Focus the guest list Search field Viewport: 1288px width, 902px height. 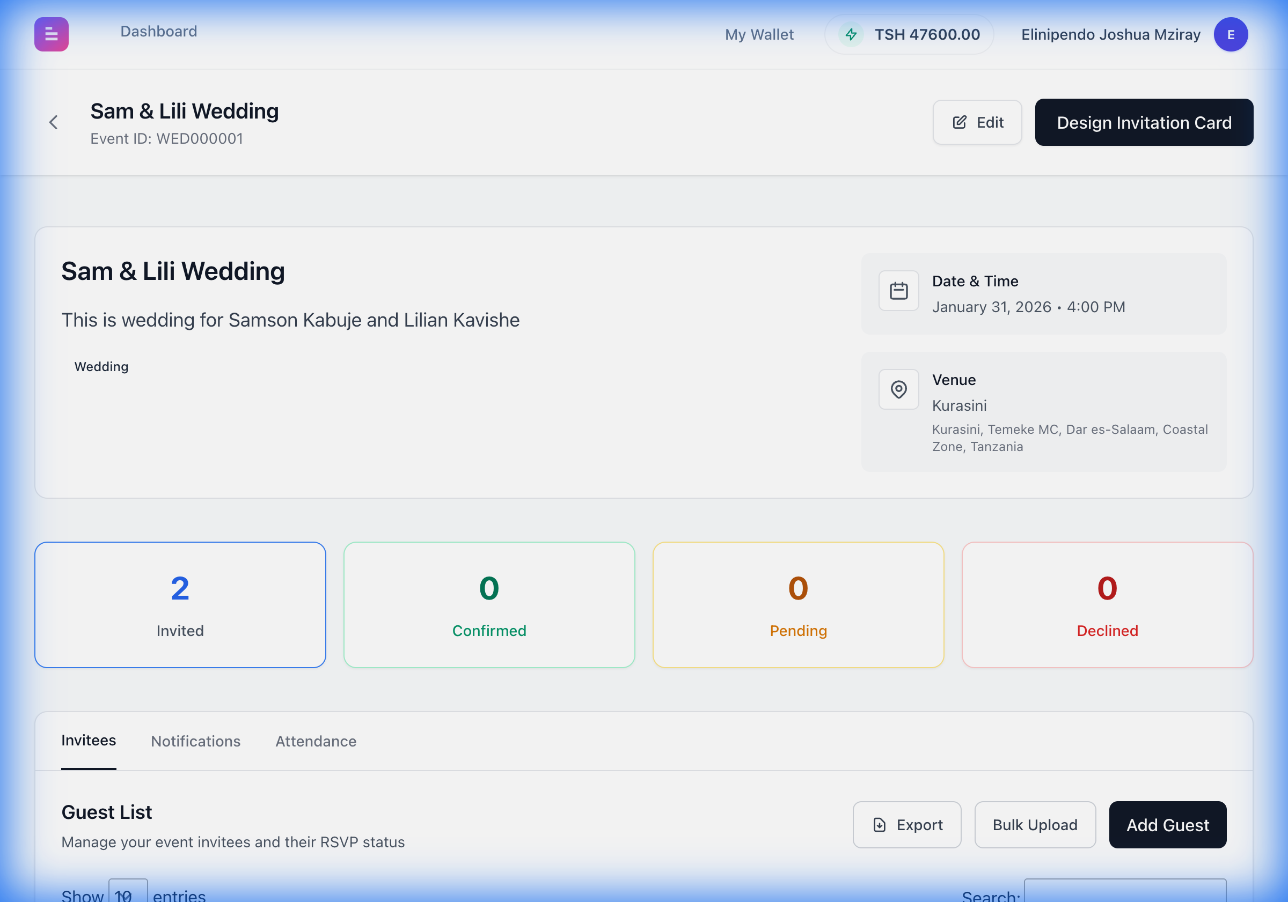[1124, 891]
